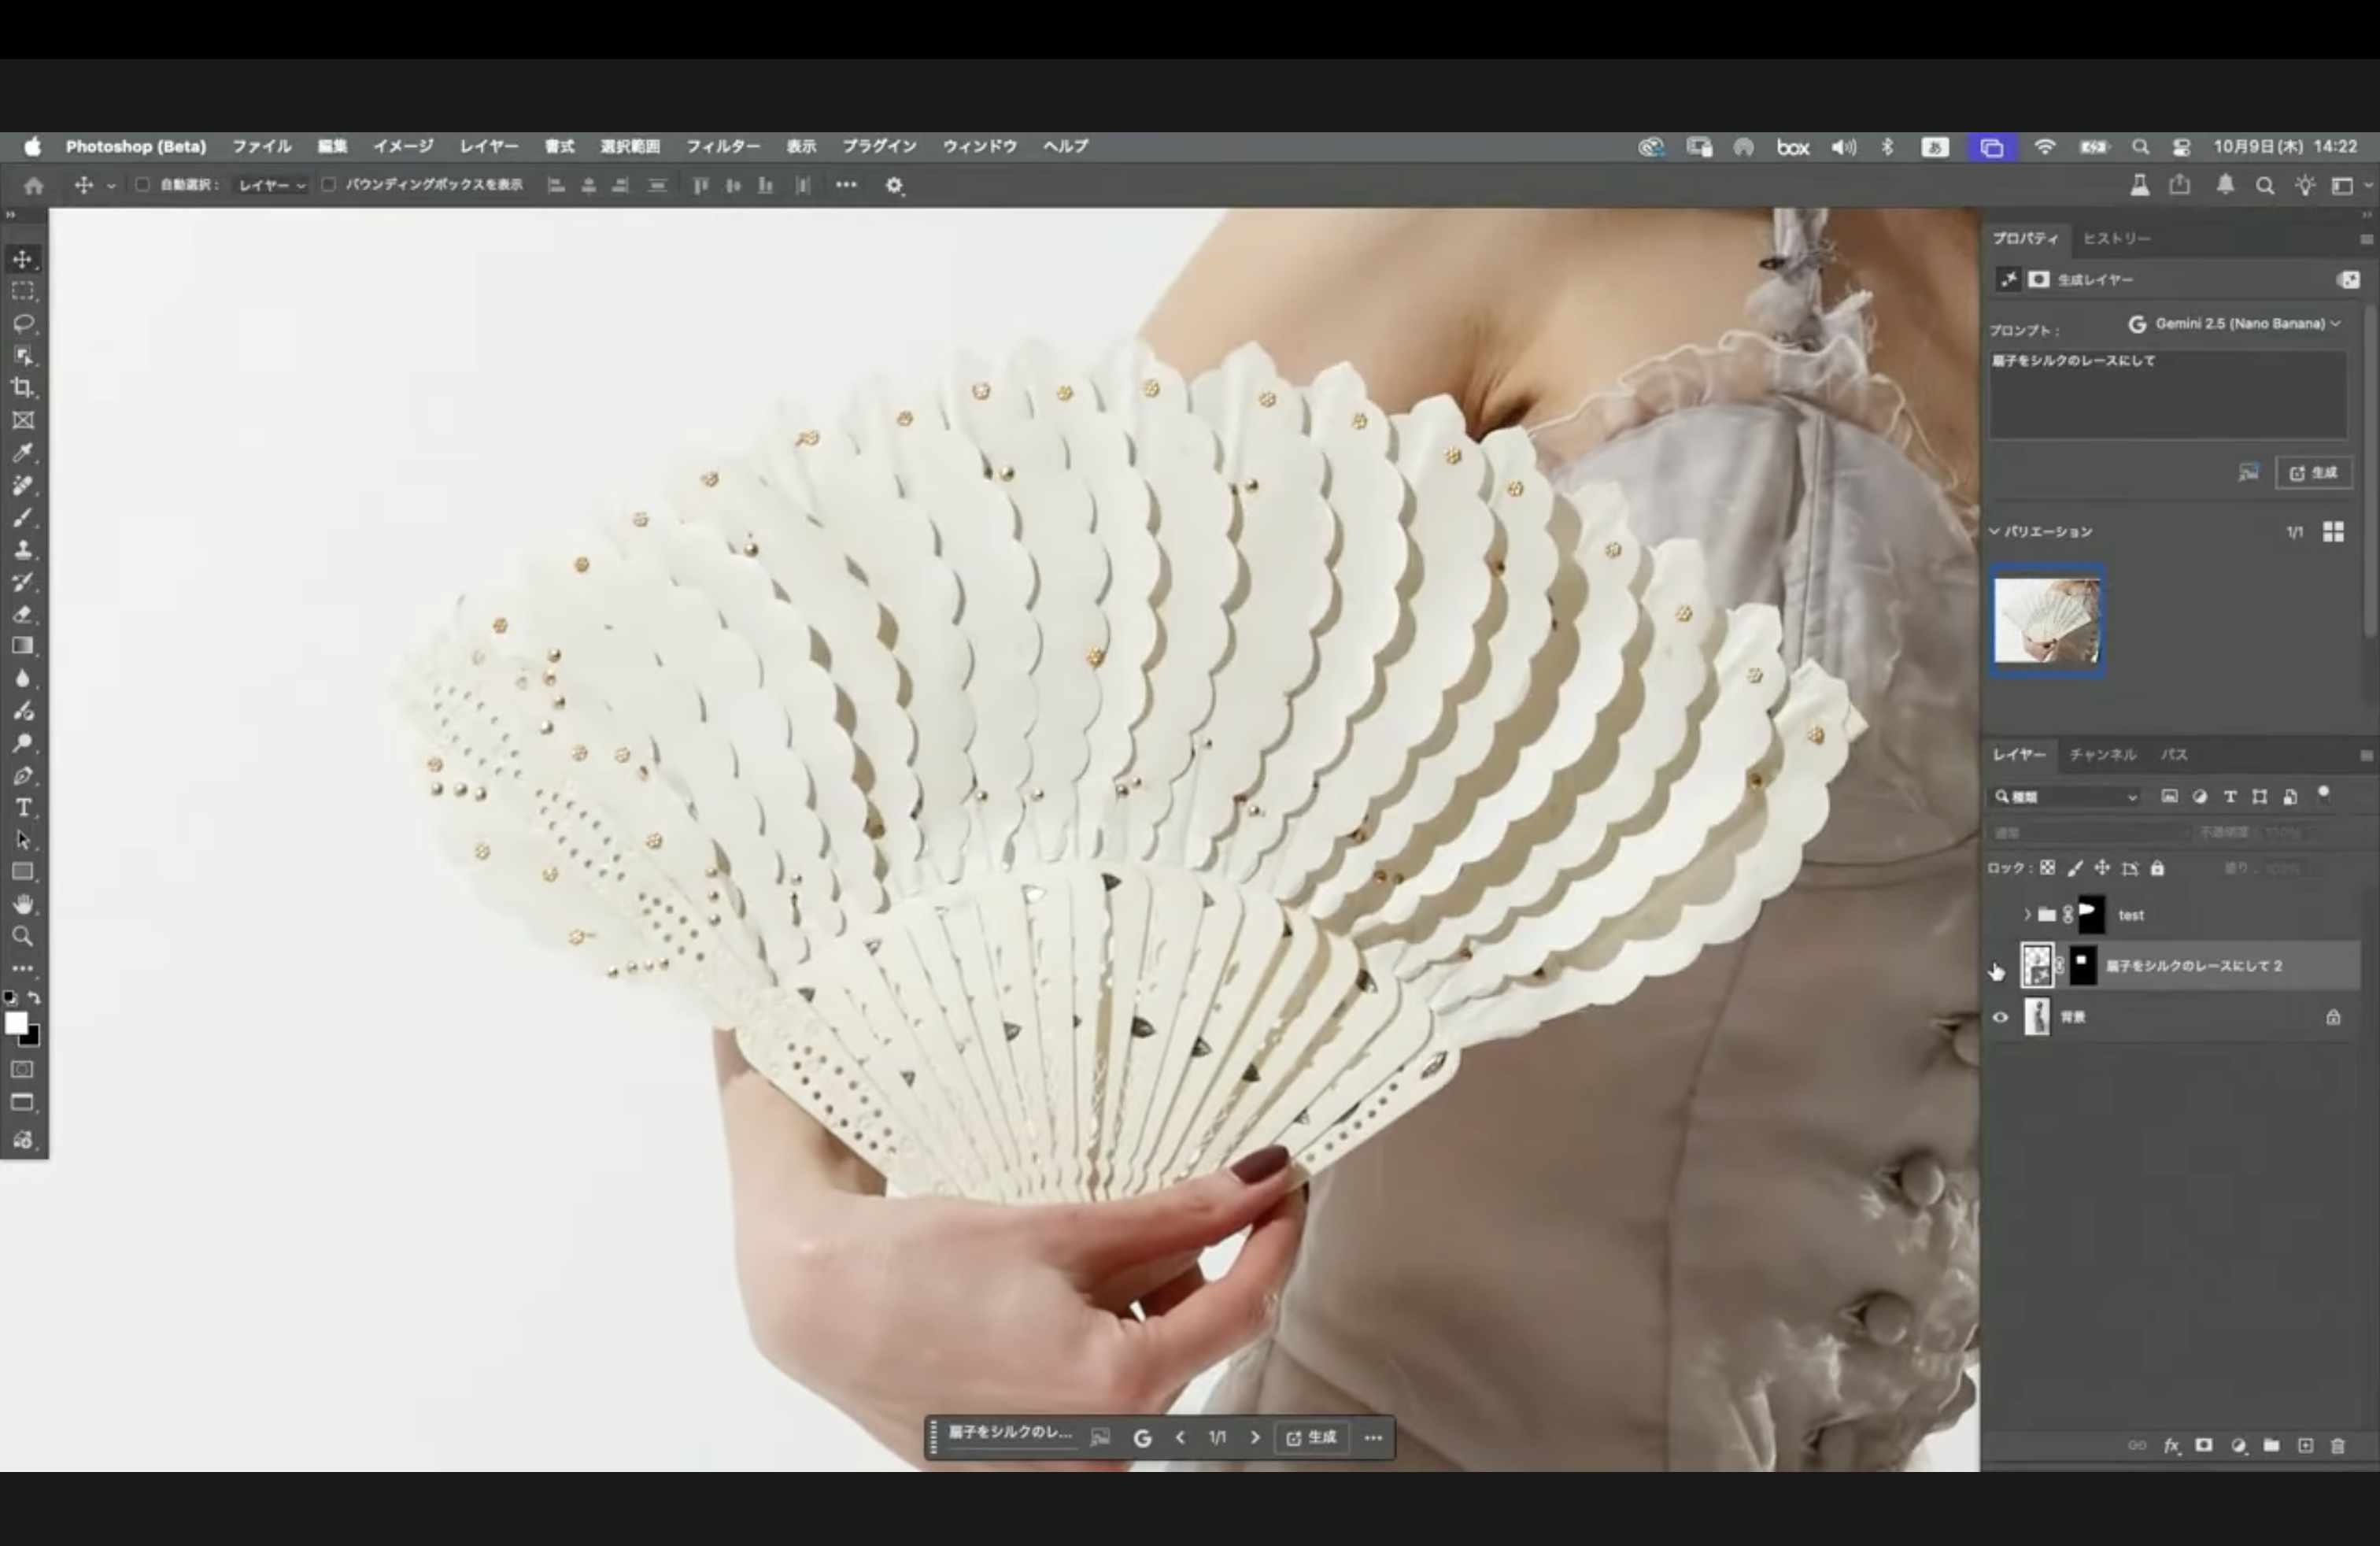
Task: Enable the auto-select checkbox
Action: click(x=143, y=185)
